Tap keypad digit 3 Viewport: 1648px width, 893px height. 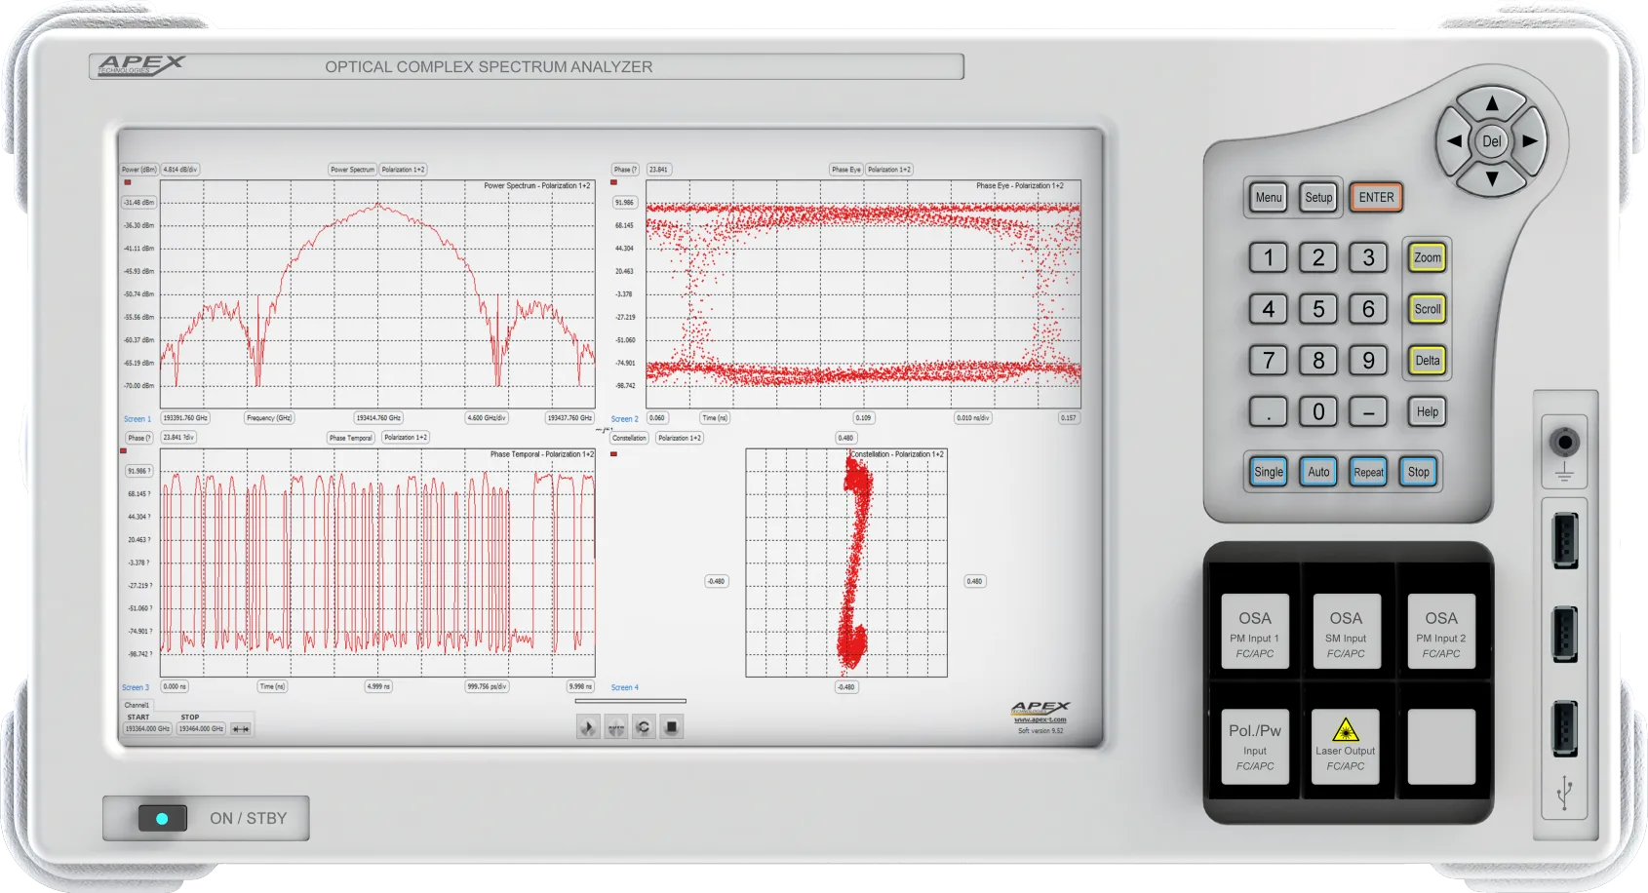(x=1368, y=258)
